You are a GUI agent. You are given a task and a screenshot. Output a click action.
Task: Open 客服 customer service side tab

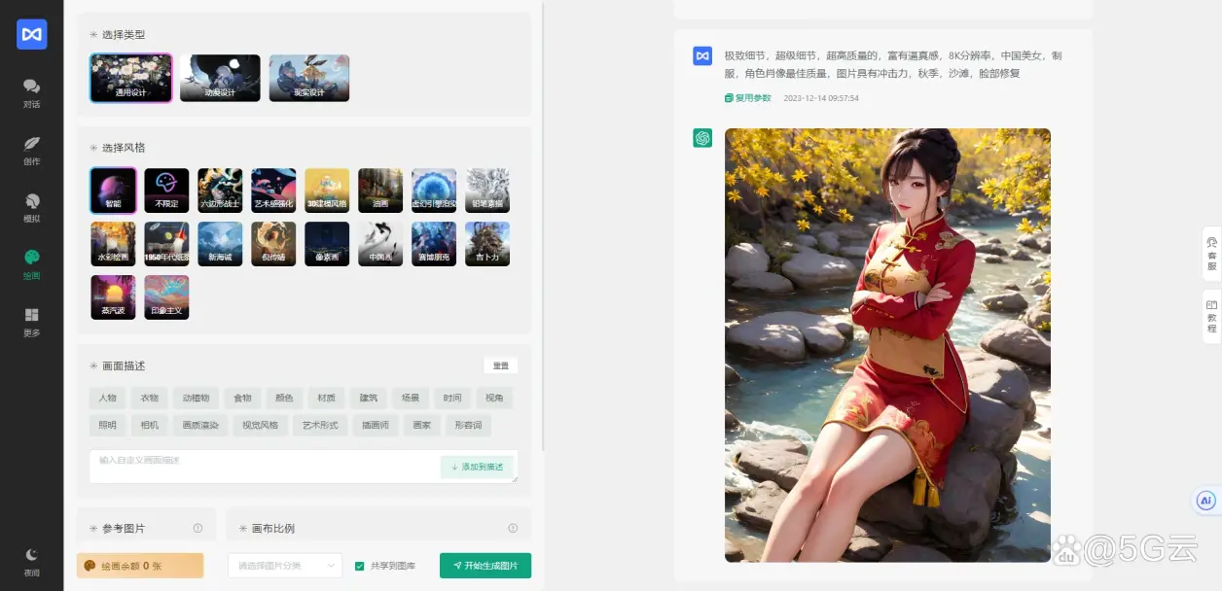1211,254
